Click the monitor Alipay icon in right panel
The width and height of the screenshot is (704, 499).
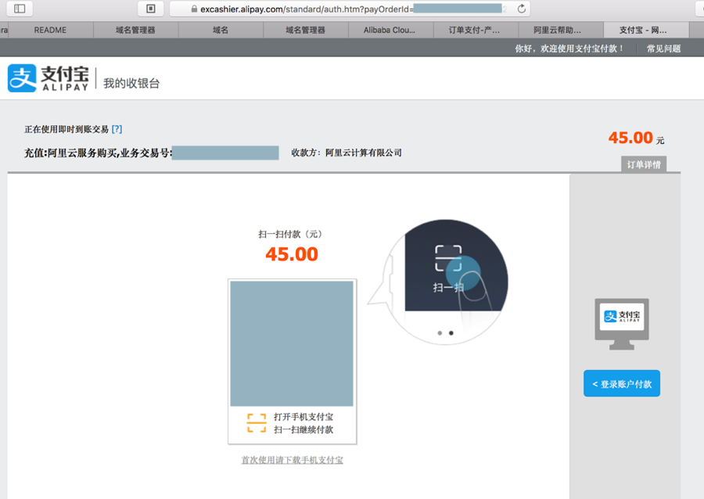(x=622, y=324)
